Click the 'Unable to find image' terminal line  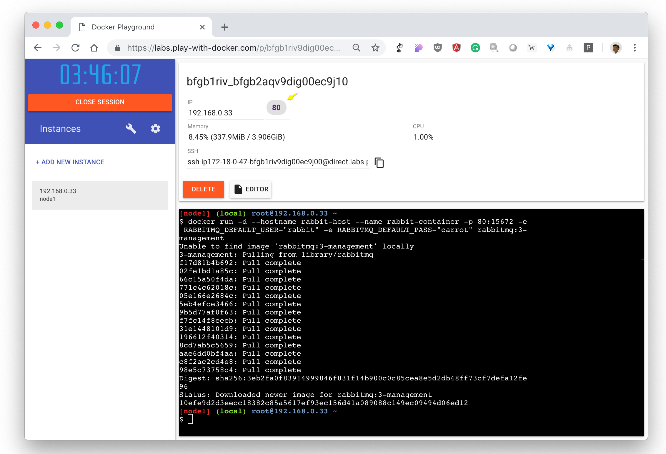click(x=297, y=246)
